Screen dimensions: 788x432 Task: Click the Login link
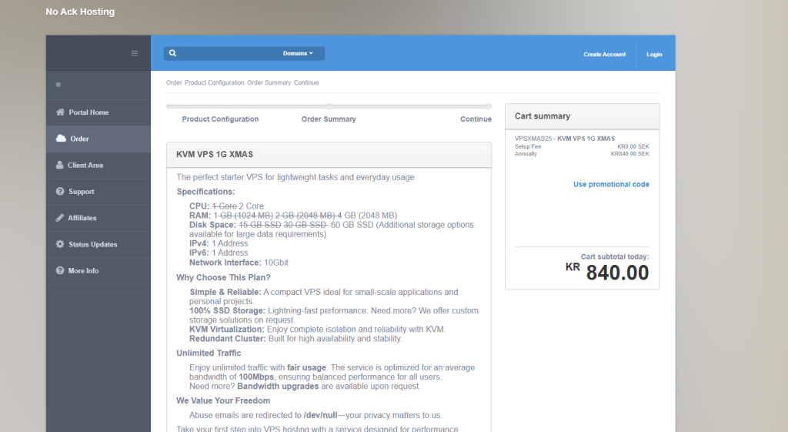(654, 55)
